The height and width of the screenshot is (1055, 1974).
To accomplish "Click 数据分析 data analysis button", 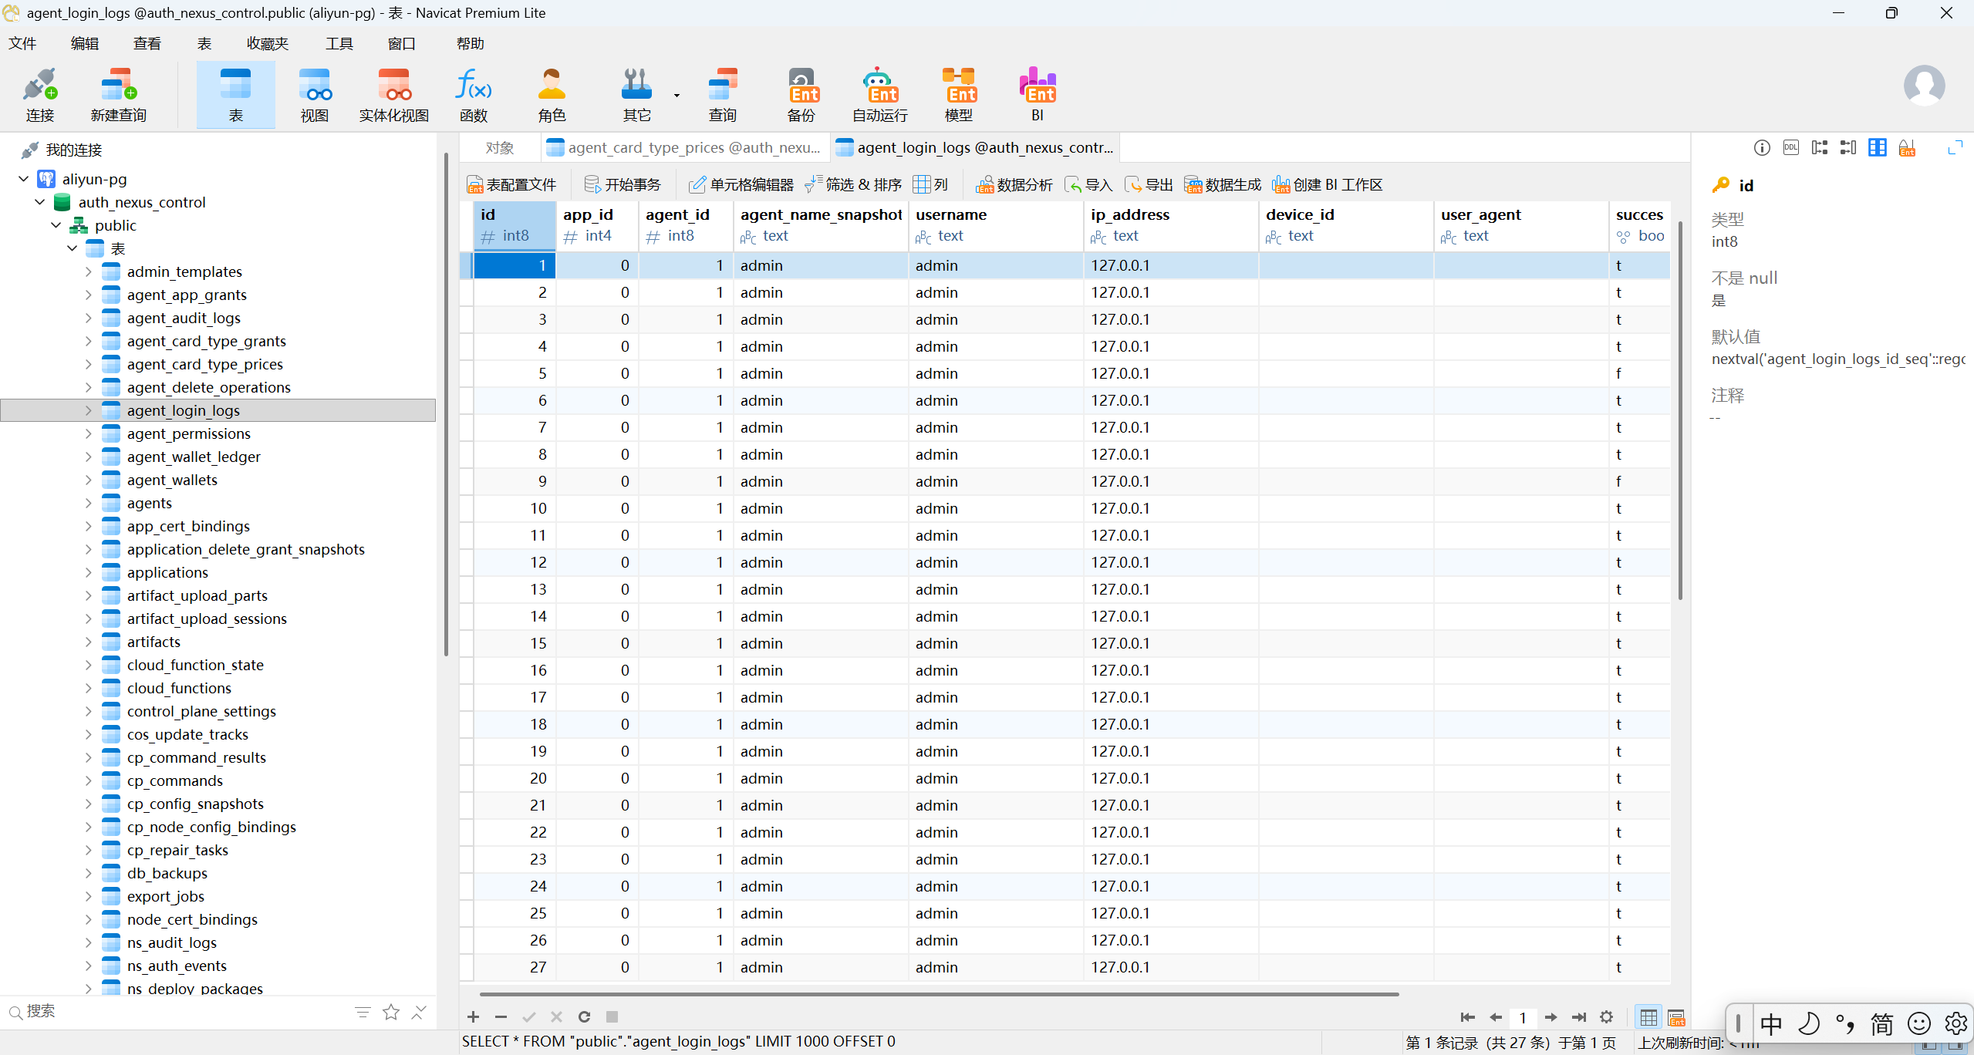I will (x=1014, y=184).
